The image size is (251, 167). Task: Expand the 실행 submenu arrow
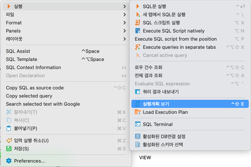click(x=124, y=6)
